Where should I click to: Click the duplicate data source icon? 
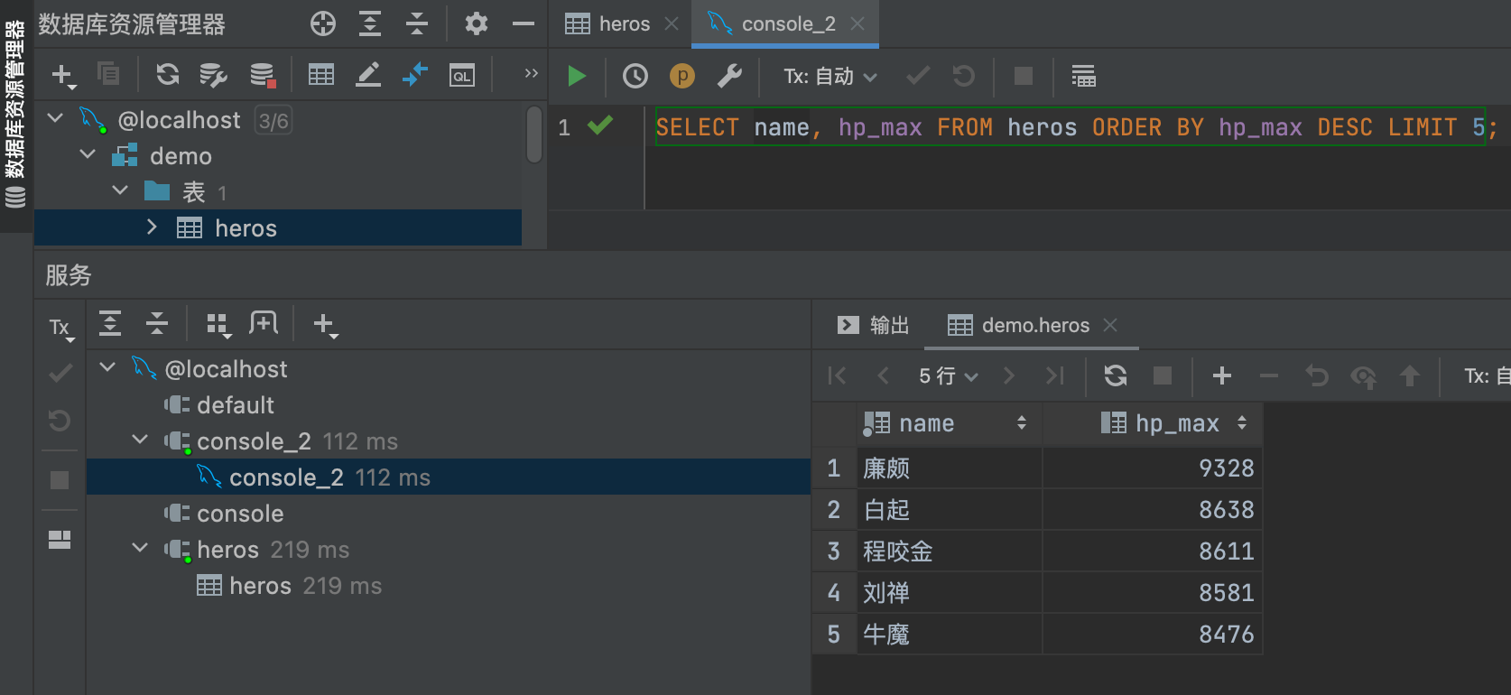coord(108,74)
